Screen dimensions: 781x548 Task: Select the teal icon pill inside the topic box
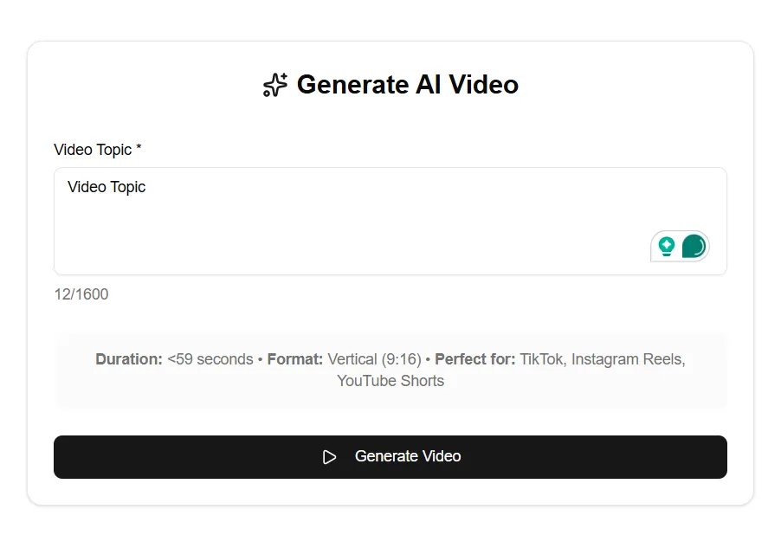[x=680, y=247]
